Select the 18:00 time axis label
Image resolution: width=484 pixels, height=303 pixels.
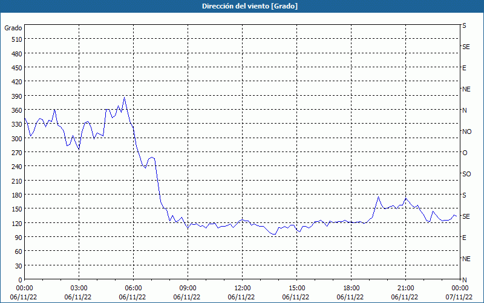point(352,288)
